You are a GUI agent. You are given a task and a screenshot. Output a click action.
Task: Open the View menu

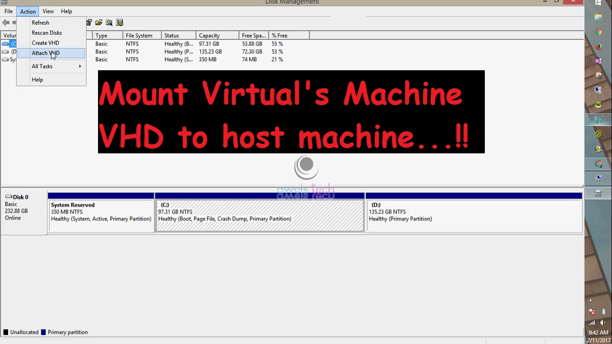pyautogui.click(x=48, y=11)
